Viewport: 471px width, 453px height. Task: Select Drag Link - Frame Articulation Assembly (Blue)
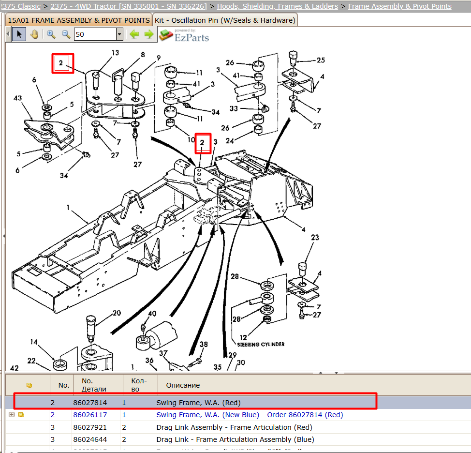[235, 439]
